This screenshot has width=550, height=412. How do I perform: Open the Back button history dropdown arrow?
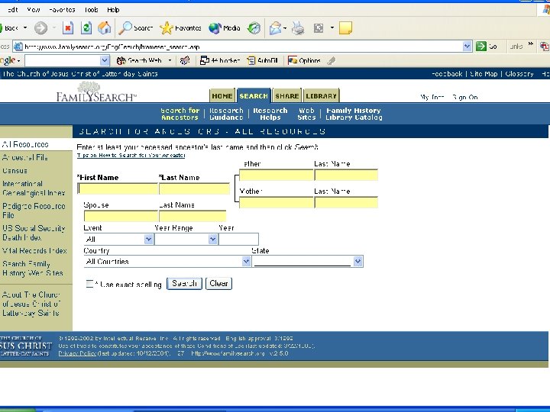[x=25, y=28]
